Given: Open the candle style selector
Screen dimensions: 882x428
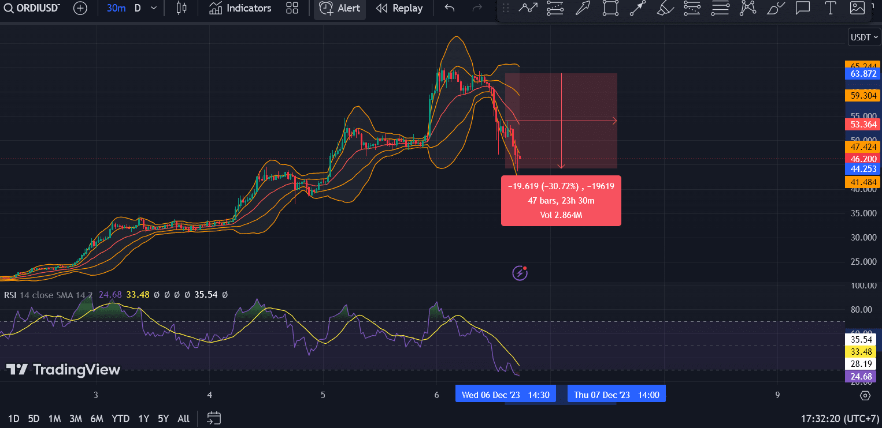Looking at the screenshot, I should click(x=181, y=8).
